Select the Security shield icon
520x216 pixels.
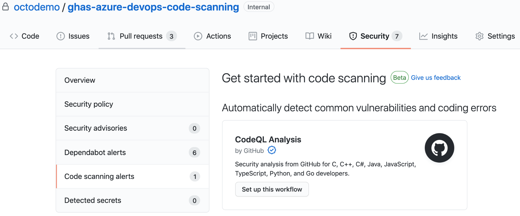pos(353,36)
